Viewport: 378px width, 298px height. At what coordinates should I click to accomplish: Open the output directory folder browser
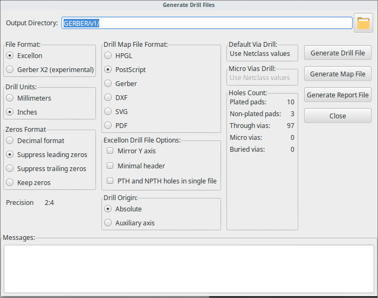(363, 23)
